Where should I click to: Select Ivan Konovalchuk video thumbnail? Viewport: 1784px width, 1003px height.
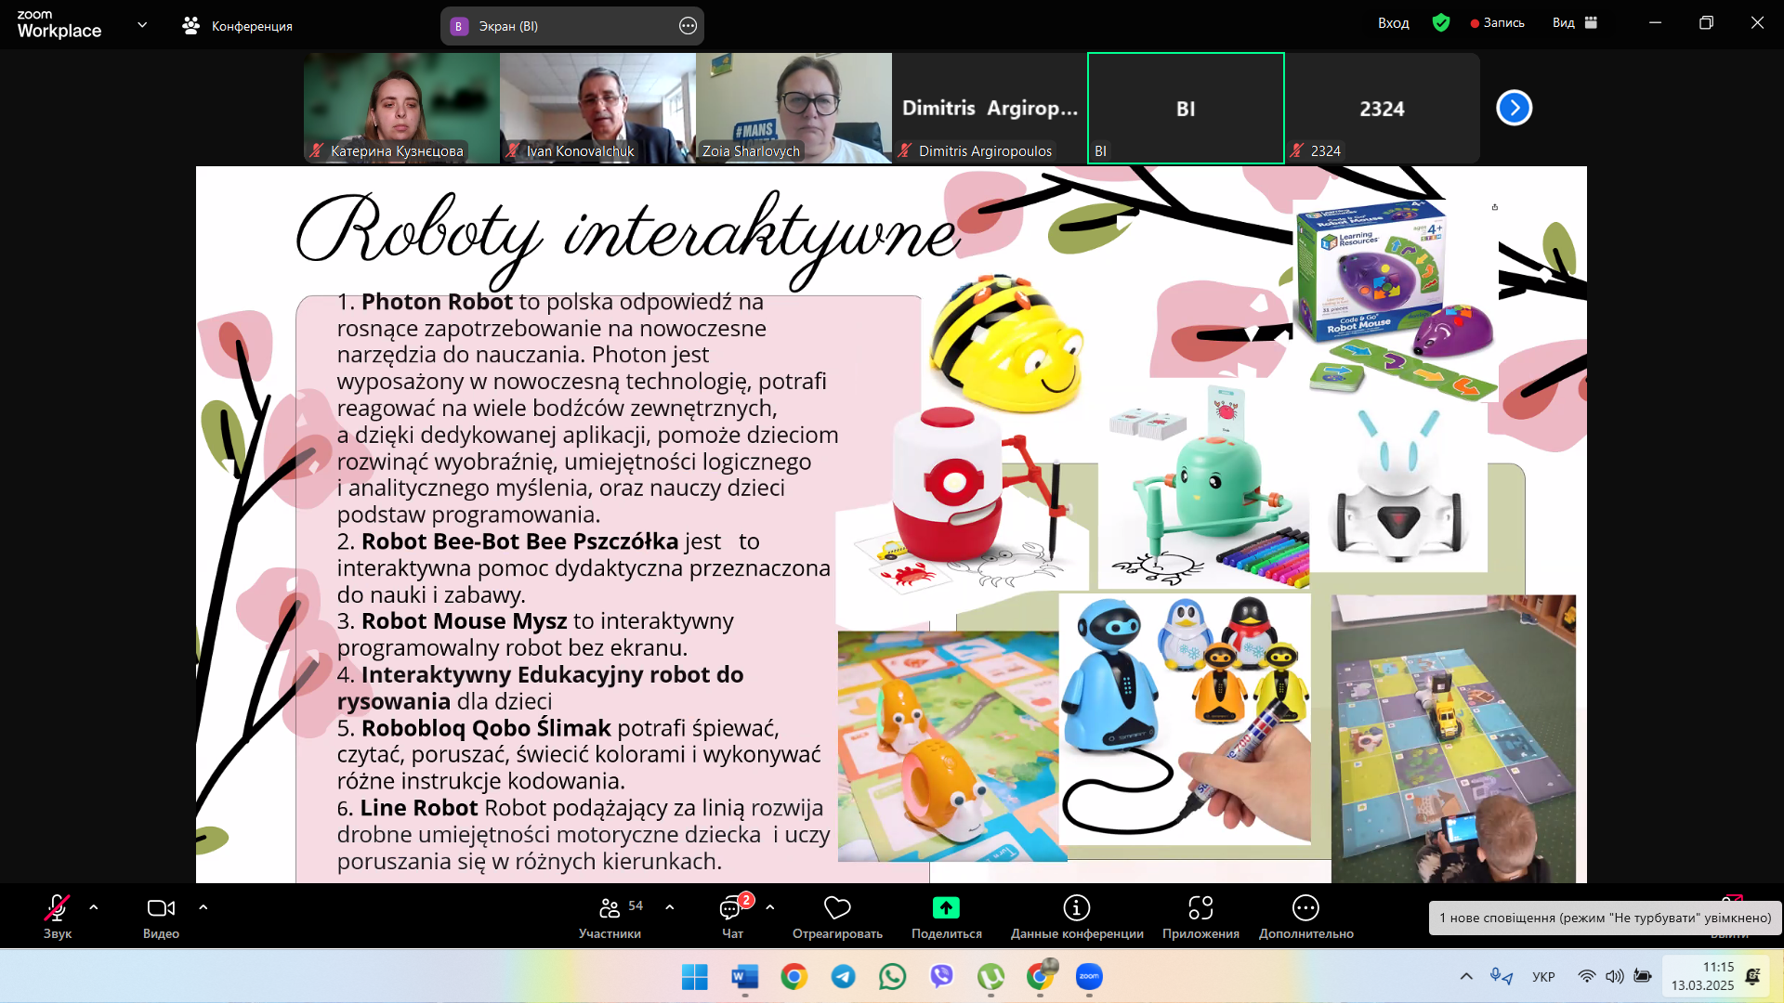point(597,108)
